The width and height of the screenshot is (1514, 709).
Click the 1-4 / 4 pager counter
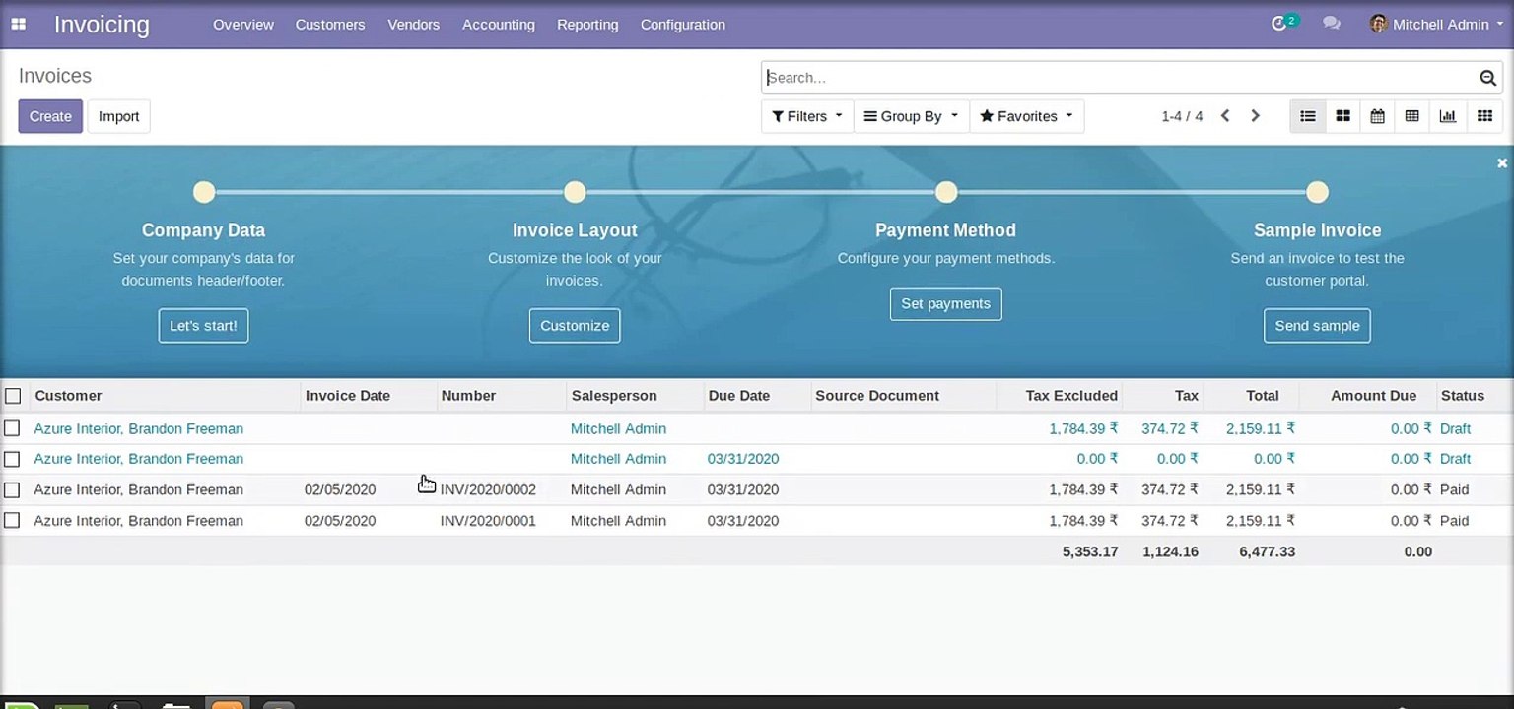(1182, 116)
